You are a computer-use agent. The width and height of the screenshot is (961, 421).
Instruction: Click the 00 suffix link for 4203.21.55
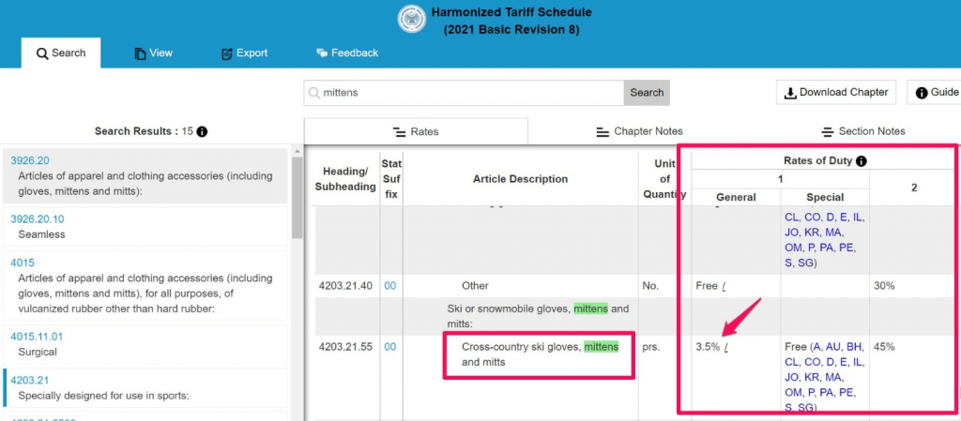[389, 347]
